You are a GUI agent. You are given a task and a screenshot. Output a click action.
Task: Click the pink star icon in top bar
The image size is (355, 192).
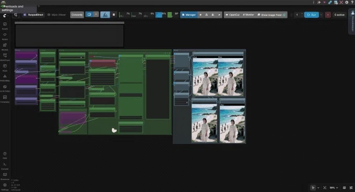click(325, 2)
